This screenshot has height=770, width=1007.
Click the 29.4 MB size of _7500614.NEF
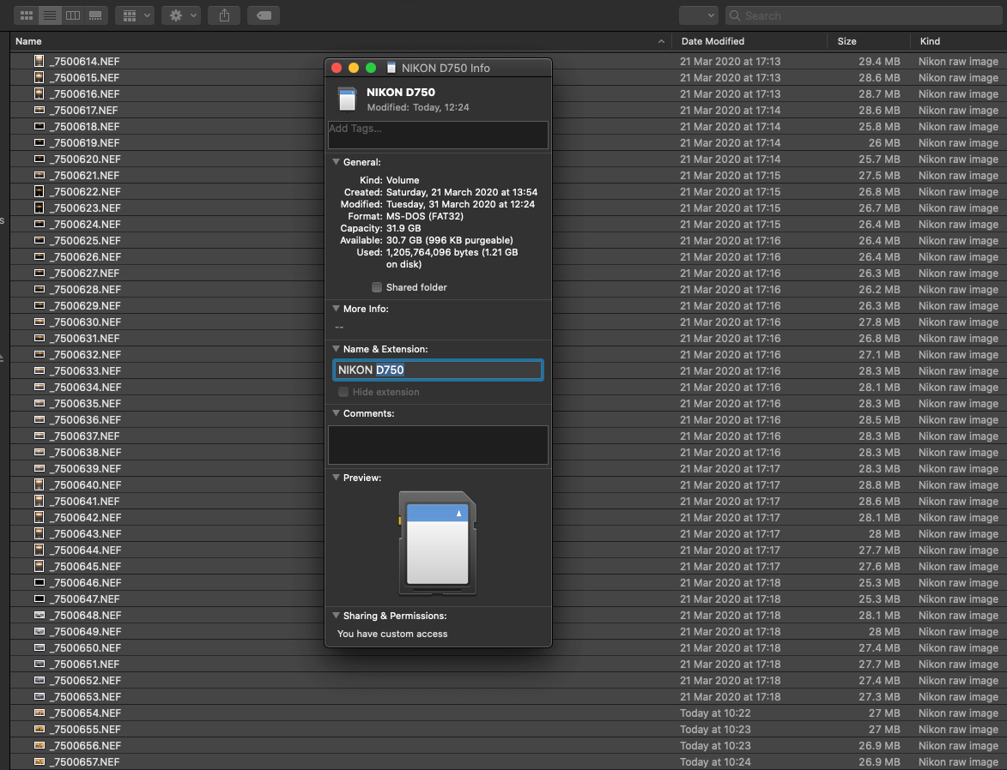point(879,62)
